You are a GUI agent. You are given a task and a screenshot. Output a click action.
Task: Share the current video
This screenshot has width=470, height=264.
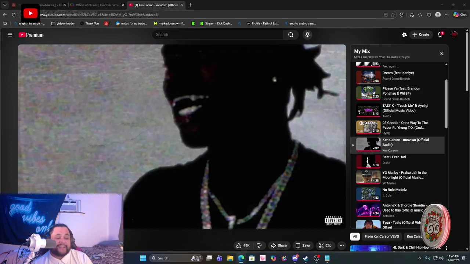(x=279, y=246)
